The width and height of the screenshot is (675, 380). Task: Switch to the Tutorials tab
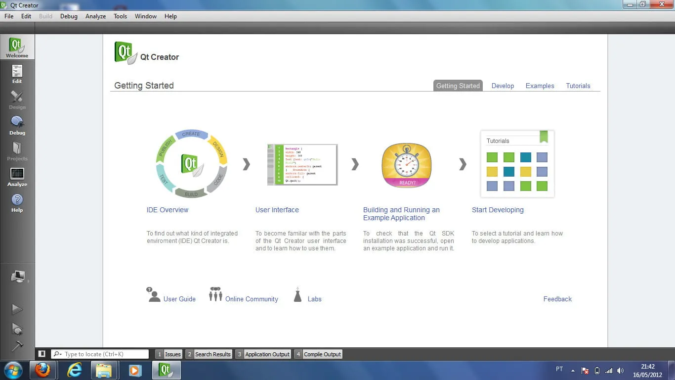point(578,86)
